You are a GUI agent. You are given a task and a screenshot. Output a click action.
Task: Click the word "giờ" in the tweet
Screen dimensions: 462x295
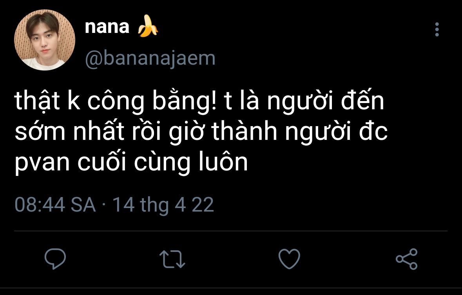click(x=188, y=133)
